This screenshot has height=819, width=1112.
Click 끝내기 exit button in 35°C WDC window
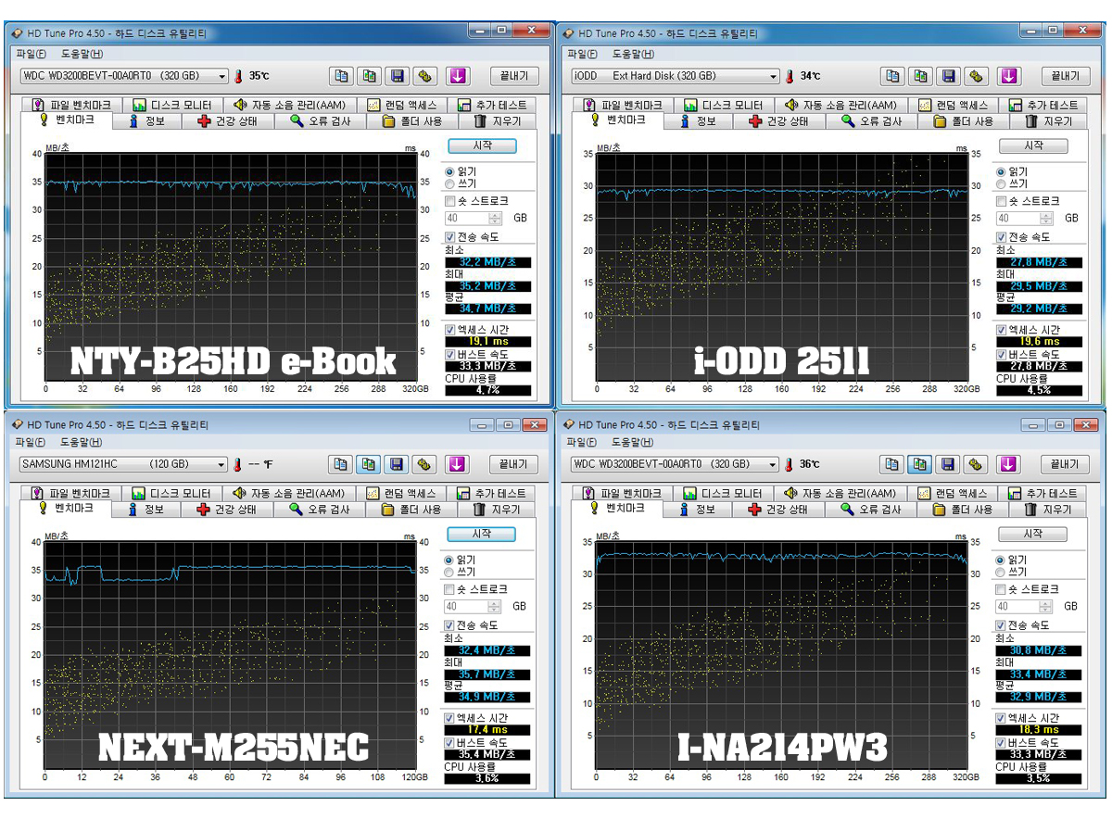[513, 76]
